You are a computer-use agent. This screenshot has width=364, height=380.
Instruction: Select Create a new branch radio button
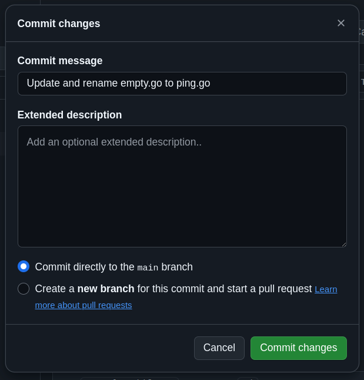coord(24,289)
